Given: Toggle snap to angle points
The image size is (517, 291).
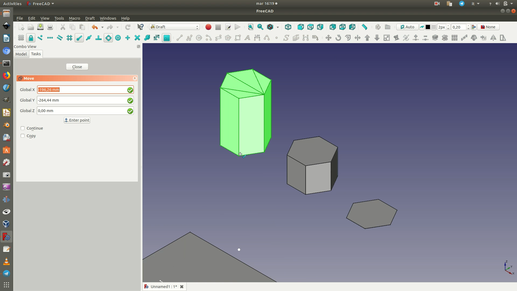Looking at the screenshot, I should (108, 38).
